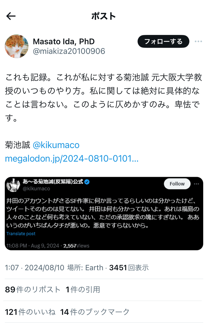The height and width of the screenshot is (323, 208).
Task: Click the Follow button in embedded screenshot
Action: click(x=177, y=184)
